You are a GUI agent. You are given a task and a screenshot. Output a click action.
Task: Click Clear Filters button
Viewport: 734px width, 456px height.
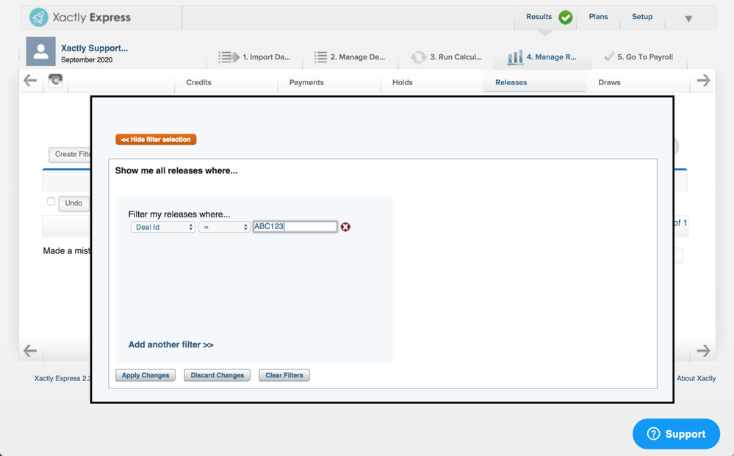coord(284,375)
